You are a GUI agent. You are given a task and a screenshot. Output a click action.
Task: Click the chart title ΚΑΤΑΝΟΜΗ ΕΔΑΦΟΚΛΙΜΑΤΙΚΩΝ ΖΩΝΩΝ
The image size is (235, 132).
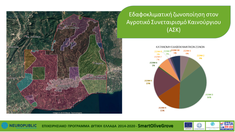coord(180,47)
